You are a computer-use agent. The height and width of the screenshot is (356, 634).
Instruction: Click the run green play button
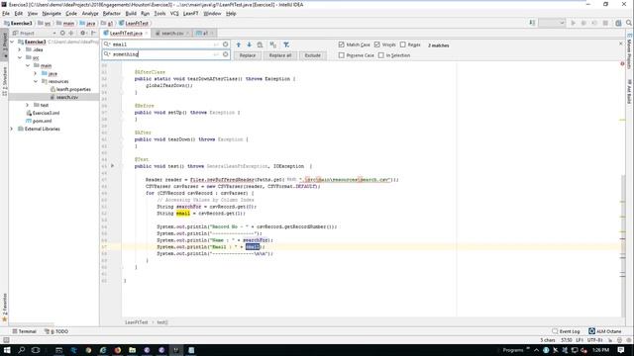(573, 23)
